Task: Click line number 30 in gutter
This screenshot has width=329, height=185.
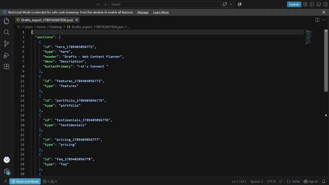Action: coord(23,174)
